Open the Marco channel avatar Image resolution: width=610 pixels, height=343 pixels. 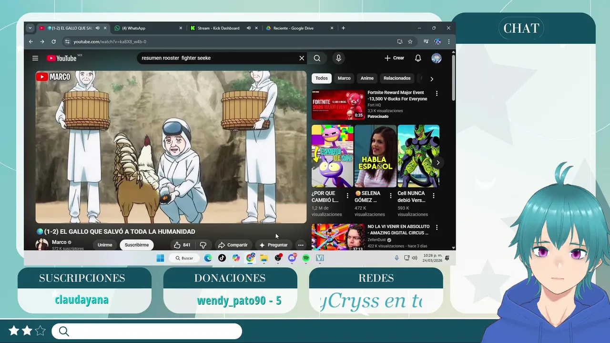click(42, 244)
